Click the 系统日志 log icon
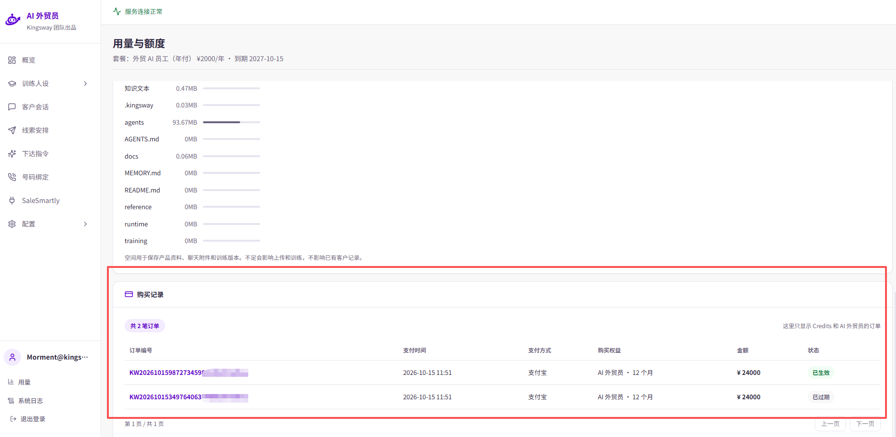The image size is (896, 437). 11,401
